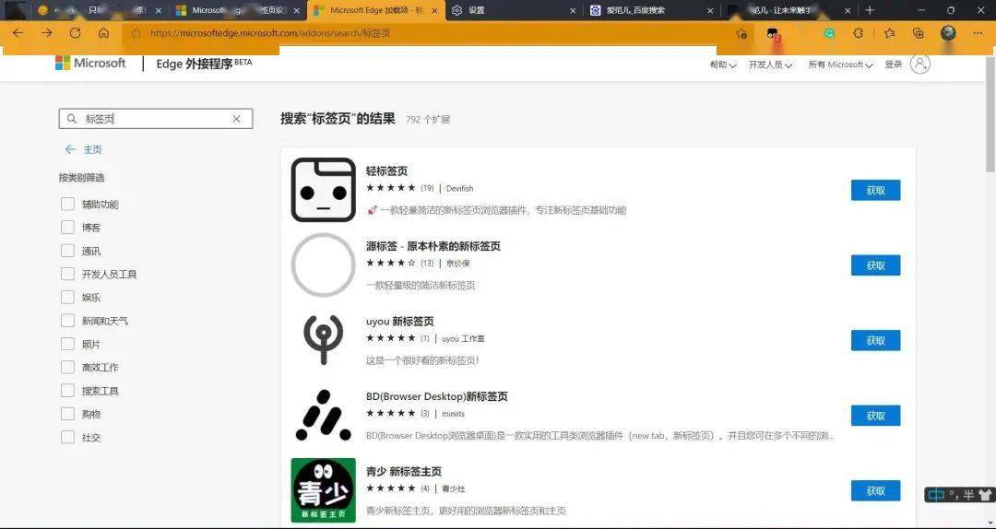The image size is (996, 529).
Task: Check the 照片 category filter
Action: tap(67, 344)
